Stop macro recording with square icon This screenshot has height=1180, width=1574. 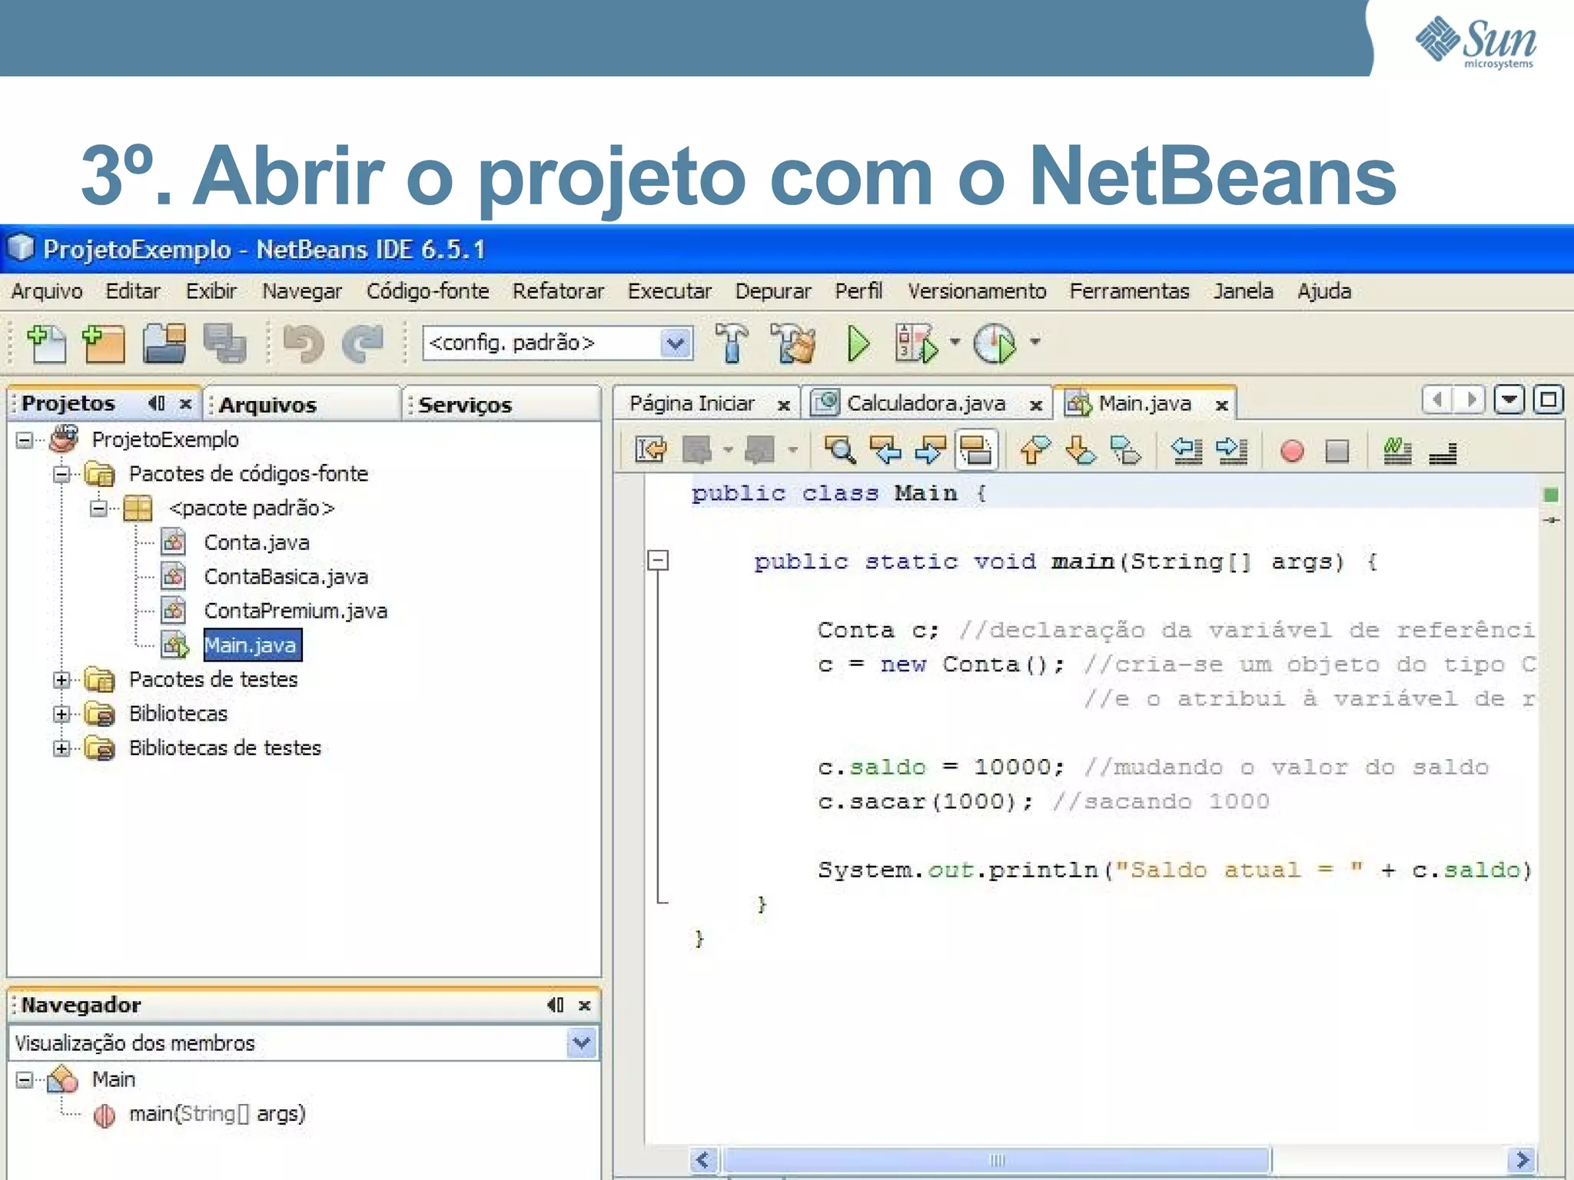pyautogui.click(x=1337, y=451)
